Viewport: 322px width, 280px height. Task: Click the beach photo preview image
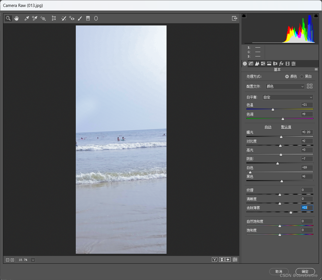[121, 139]
